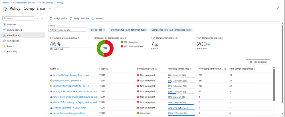Click the Compliant state cell for Azure Resource Encryption Delta
The image size is (285, 117).
click(143, 113)
